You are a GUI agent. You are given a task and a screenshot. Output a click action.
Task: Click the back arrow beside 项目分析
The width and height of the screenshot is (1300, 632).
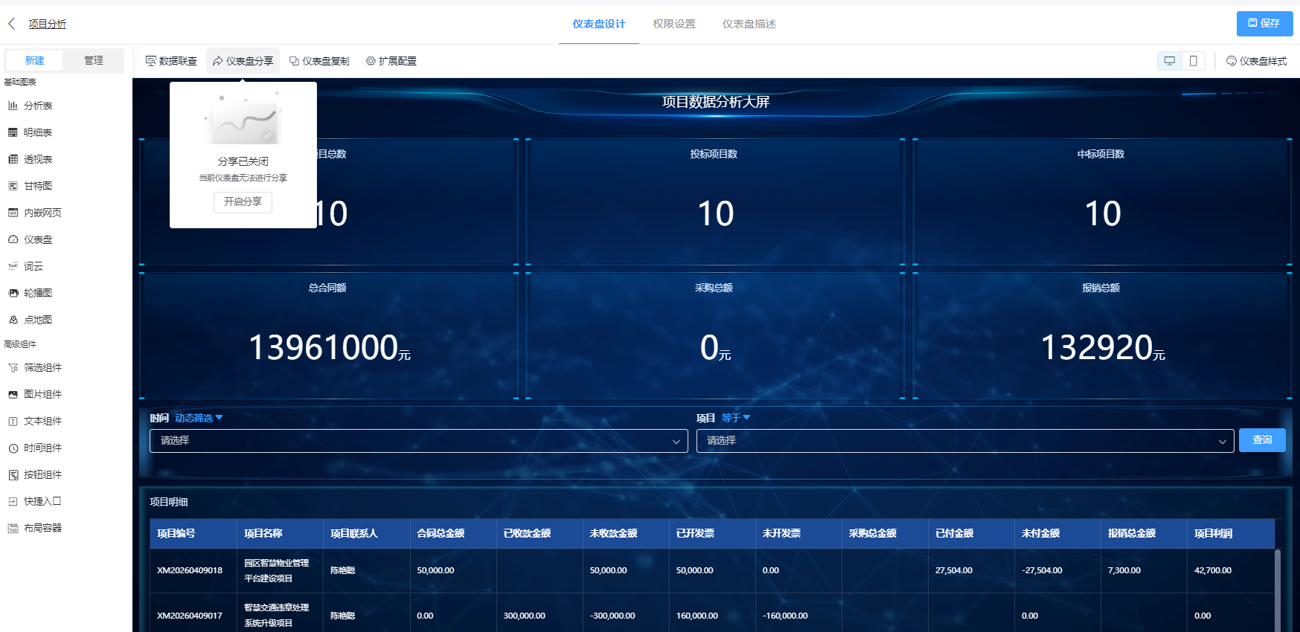pyautogui.click(x=12, y=24)
